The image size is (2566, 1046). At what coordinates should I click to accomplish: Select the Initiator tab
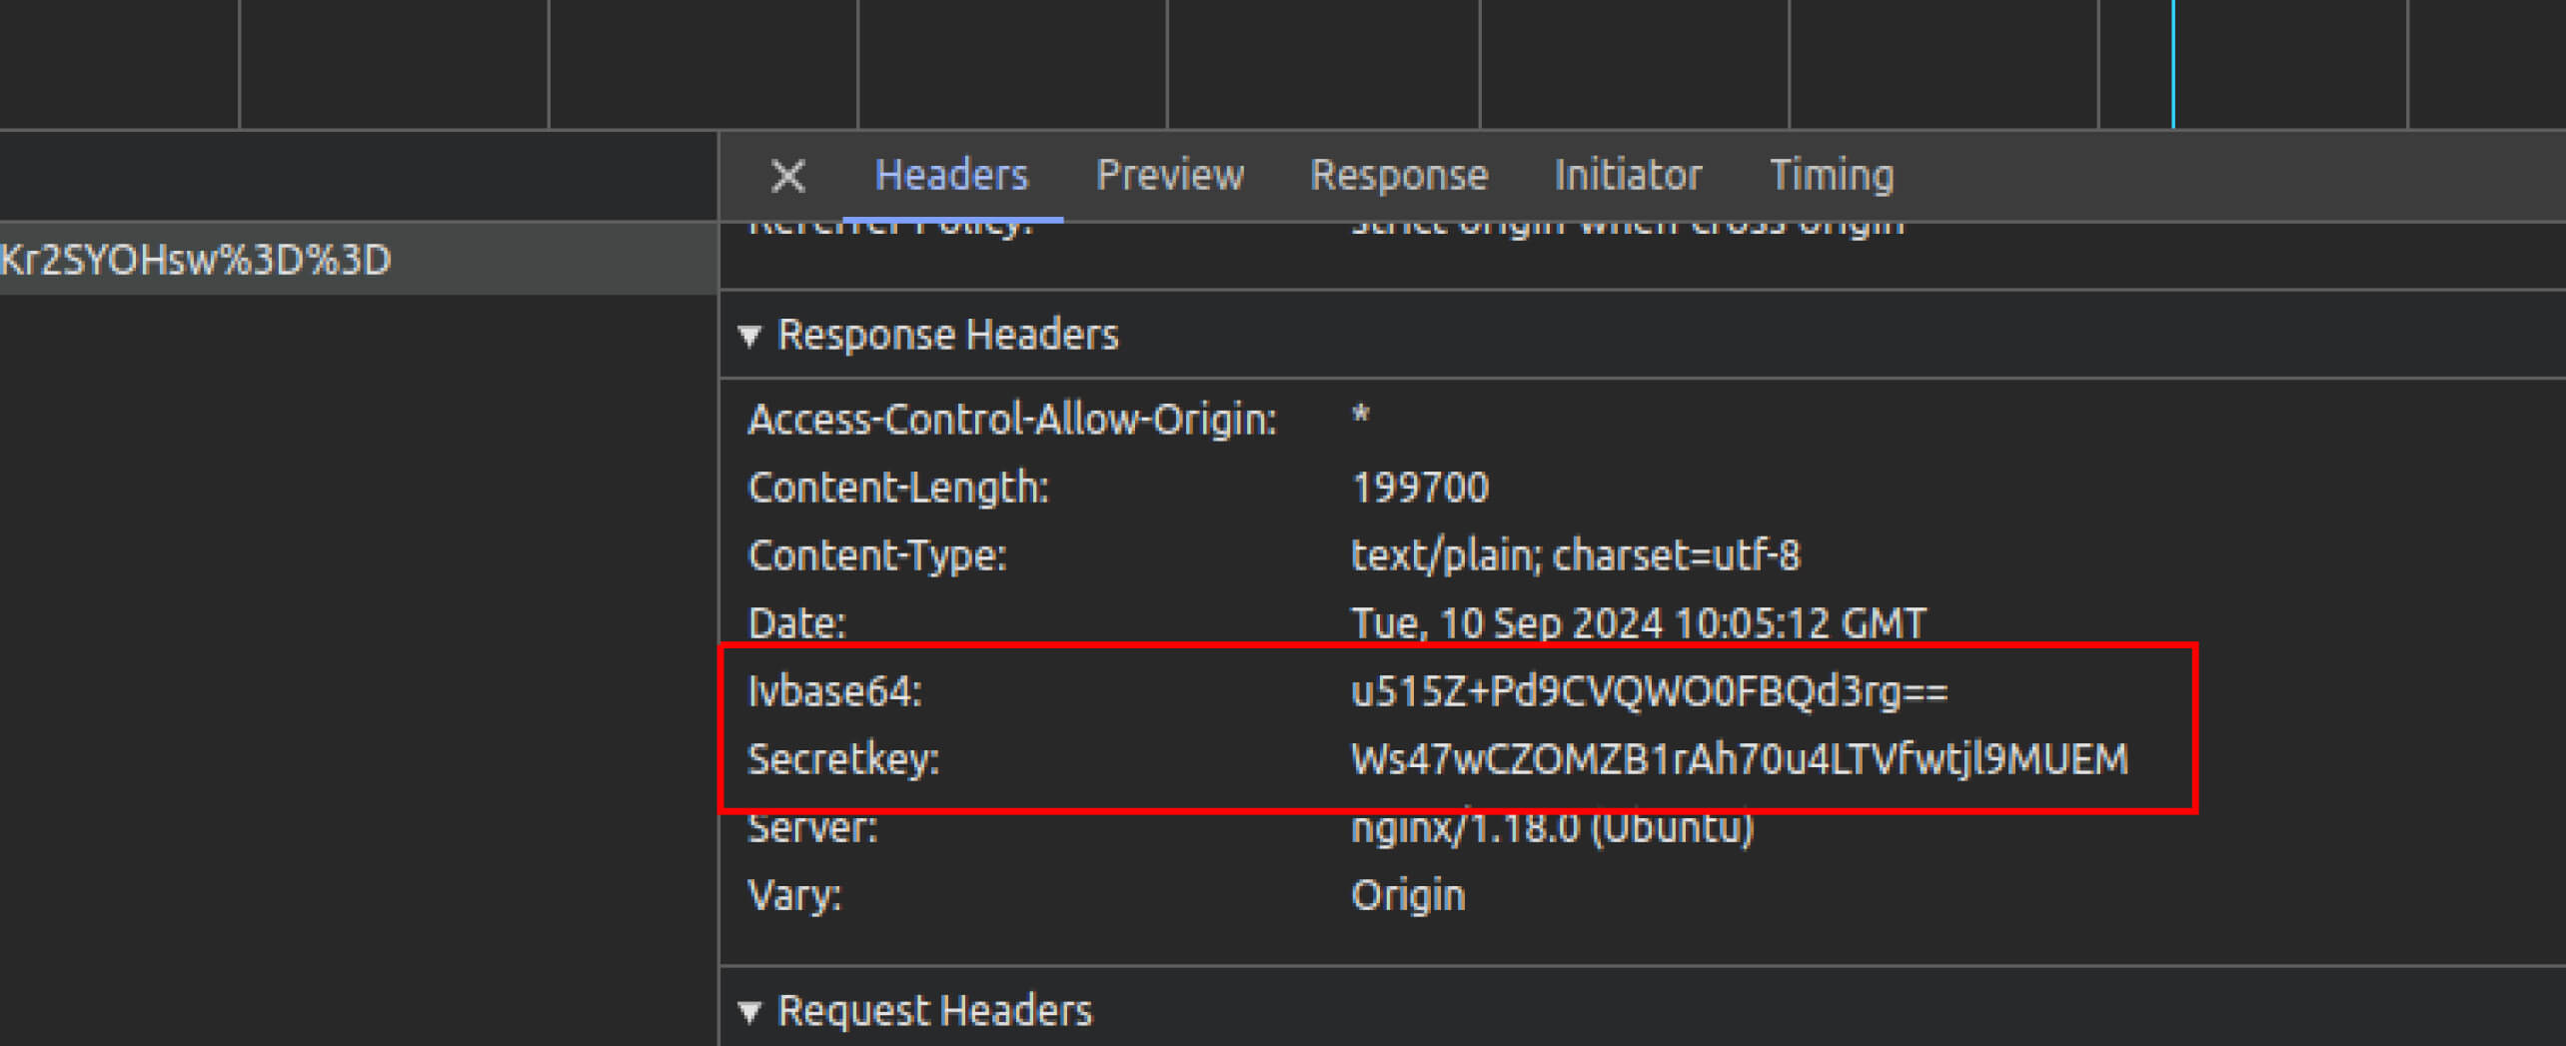(x=1628, y=176)
